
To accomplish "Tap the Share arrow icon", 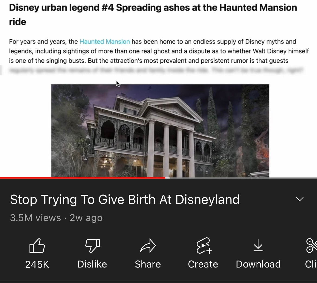I will click(148, 246).
